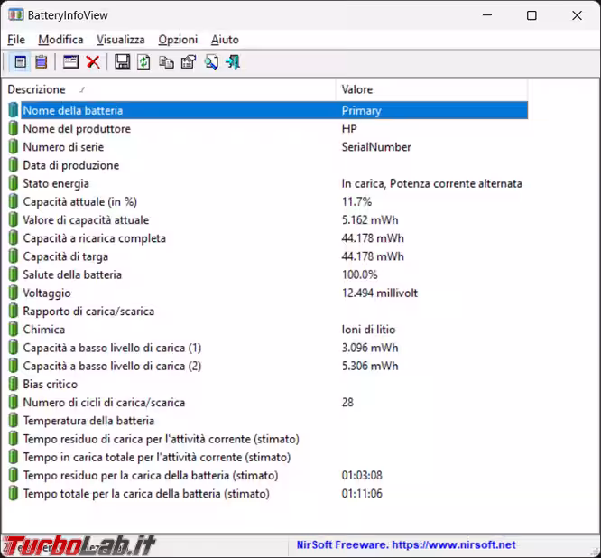Save selected items with floppy disk icon

coord(122,62)
